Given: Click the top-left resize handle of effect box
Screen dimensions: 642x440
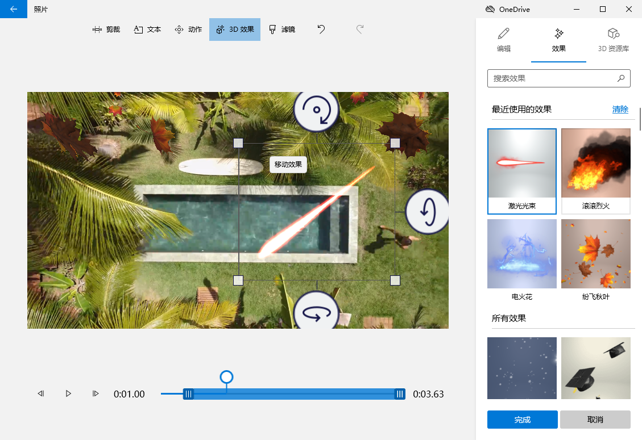Looking at the screenshot, I should (238, 143).
